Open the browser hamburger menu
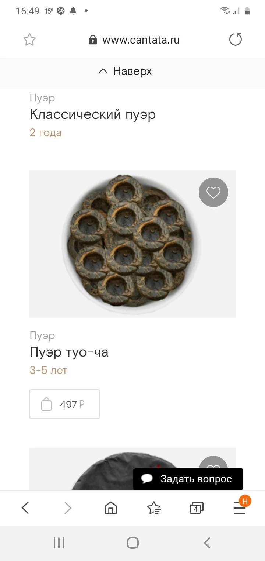The image size is (265, 561). (239, 509)
